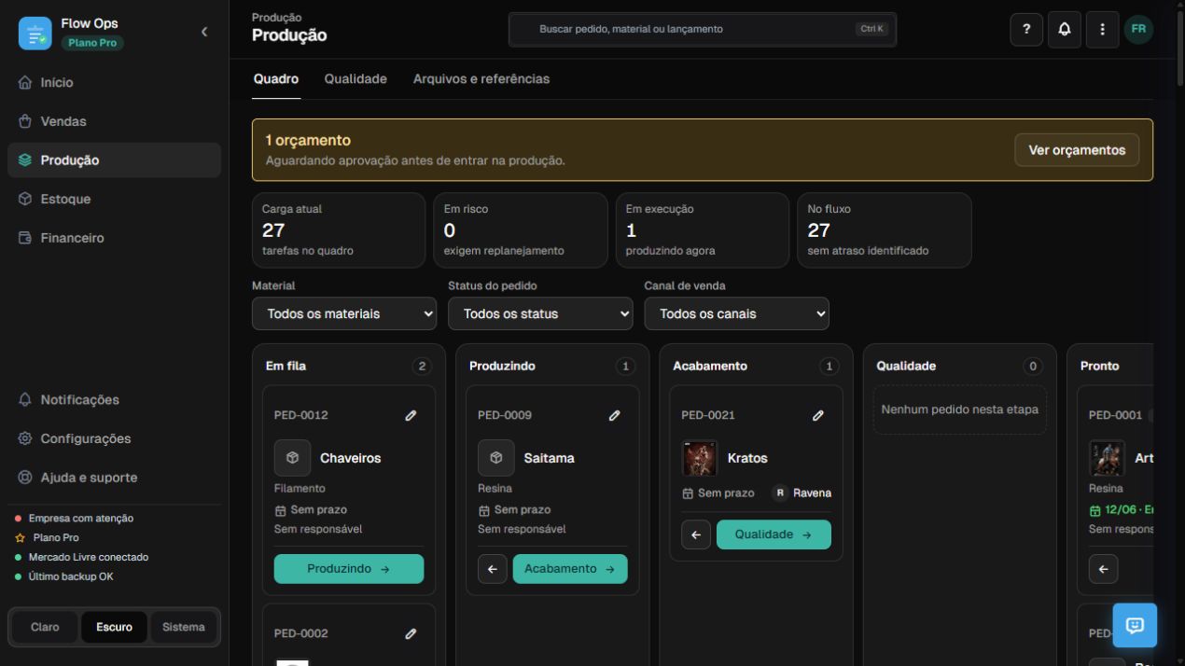Edit PED-0002 with the pencil icon
Viewport: 1185px width, 666px height.
[411, 633]
